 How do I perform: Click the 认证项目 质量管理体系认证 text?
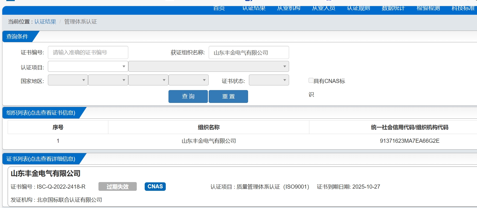[260, 187]
